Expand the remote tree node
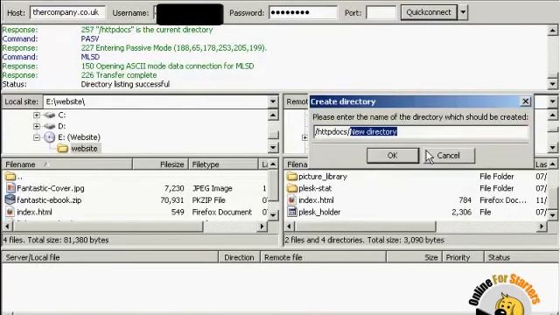Viewport: 560px width, 315px height. 304,137
